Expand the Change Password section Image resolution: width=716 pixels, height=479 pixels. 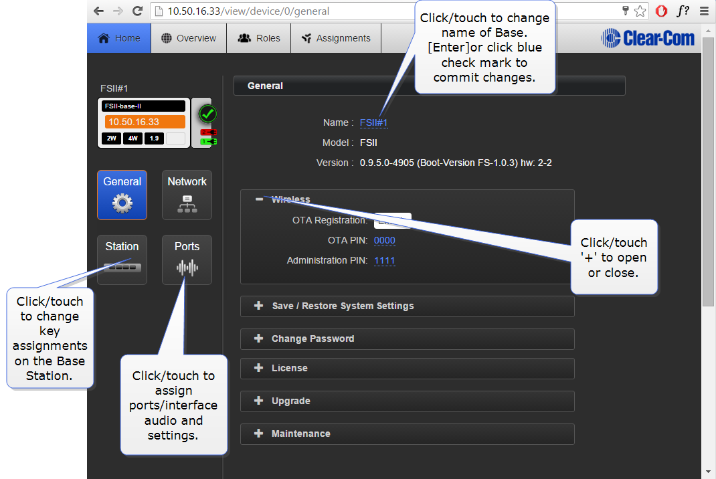pos(408,339)
